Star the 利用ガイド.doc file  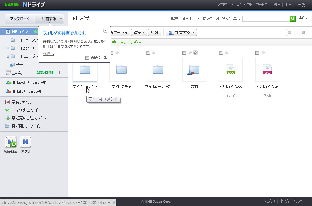[226, 53]
